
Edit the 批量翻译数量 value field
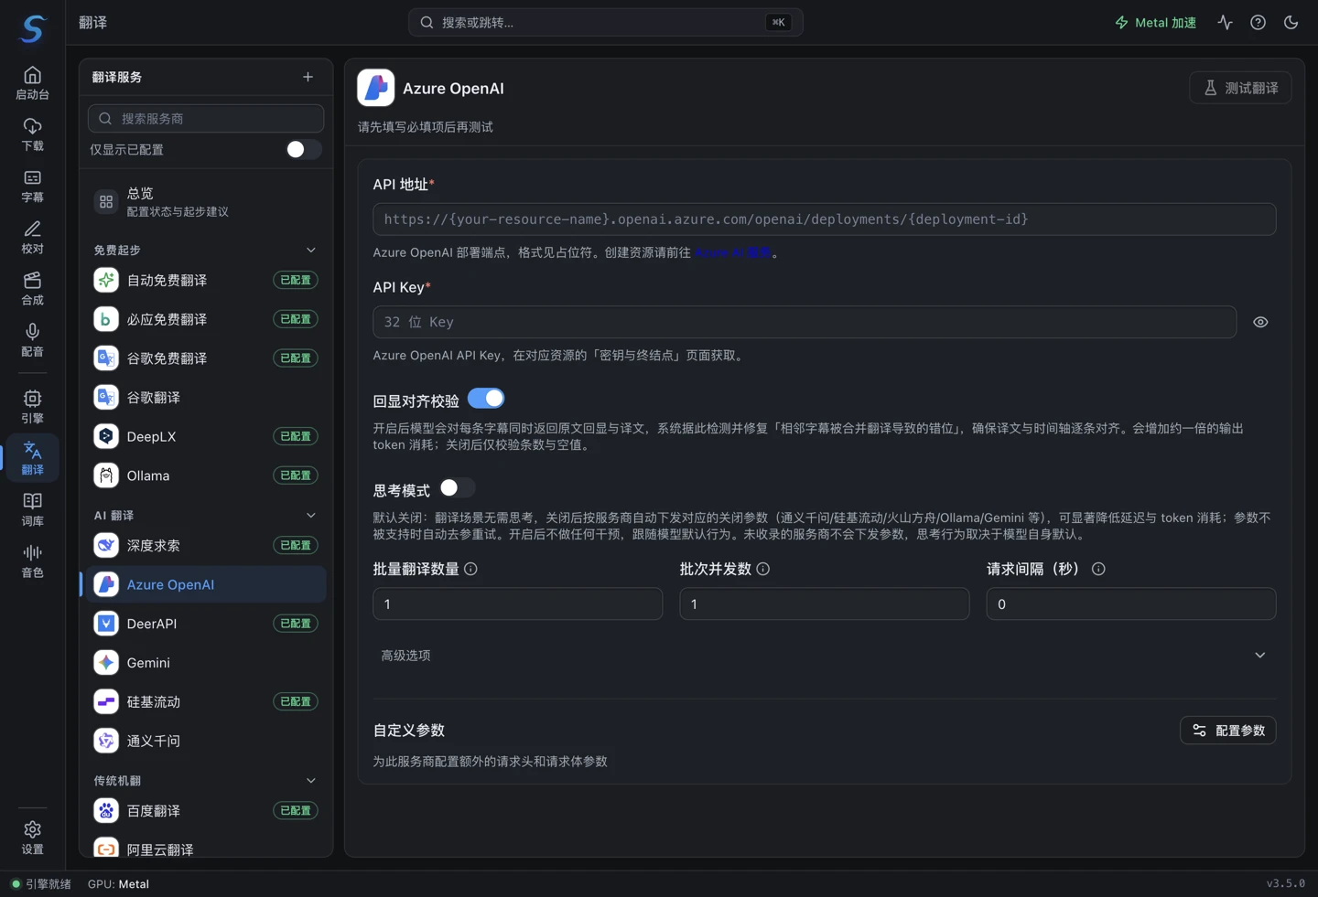click(517, 604)
